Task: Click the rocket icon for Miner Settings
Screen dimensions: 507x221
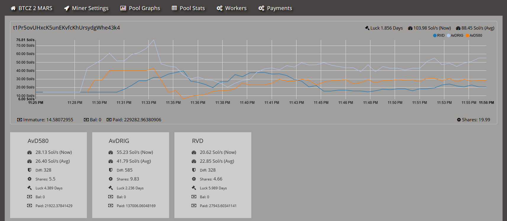Action: (x=67, y=8)
